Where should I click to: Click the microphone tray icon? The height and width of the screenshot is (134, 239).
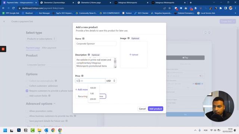coord(199,130)
